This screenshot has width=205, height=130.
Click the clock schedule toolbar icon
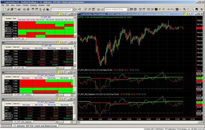pyautogui.click(x=149, y=9)
